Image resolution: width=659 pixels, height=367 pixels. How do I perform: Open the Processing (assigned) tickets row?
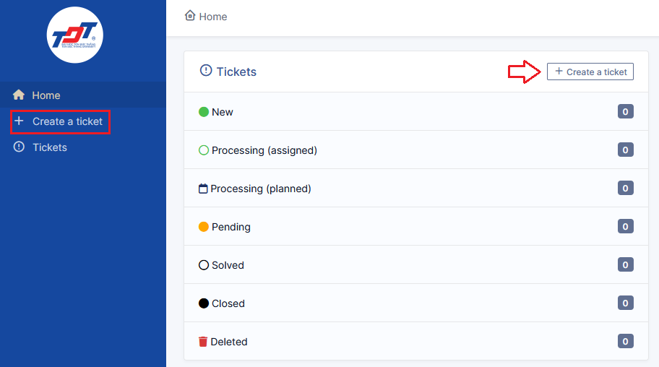point(416,150)
